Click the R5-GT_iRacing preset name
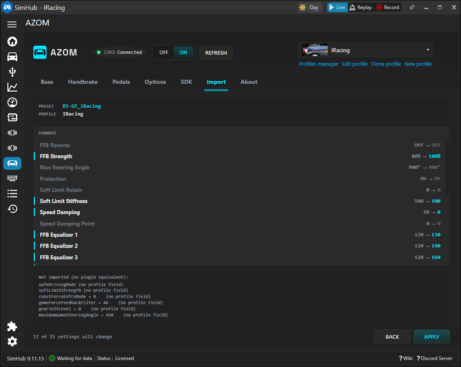The height and width of the screenshot is (367, 461). [82, 106]
